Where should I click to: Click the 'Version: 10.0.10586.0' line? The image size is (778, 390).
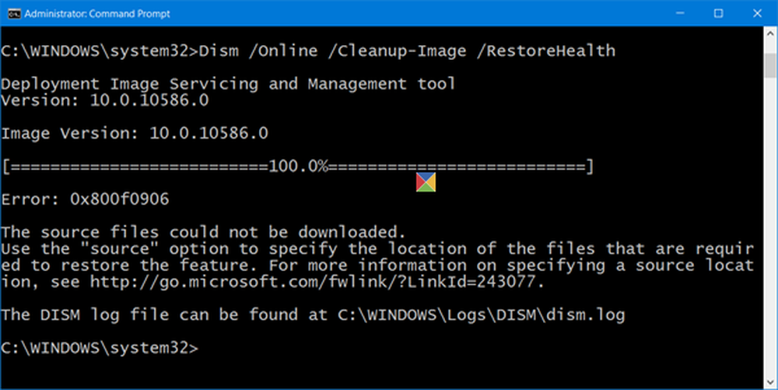(x=105, y=100)
